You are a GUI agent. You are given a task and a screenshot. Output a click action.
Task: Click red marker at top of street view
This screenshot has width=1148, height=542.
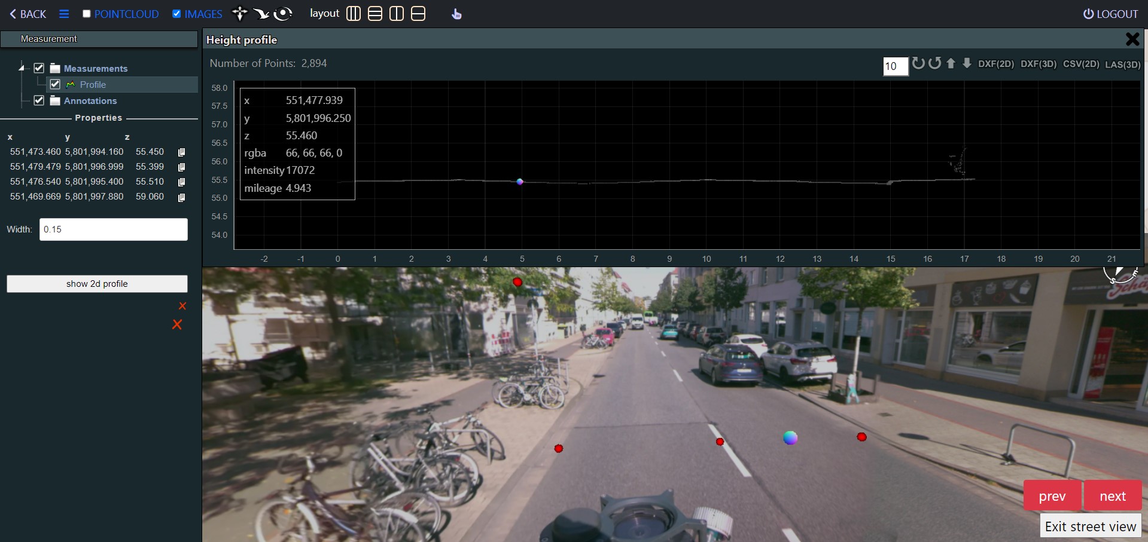(517, 282)
